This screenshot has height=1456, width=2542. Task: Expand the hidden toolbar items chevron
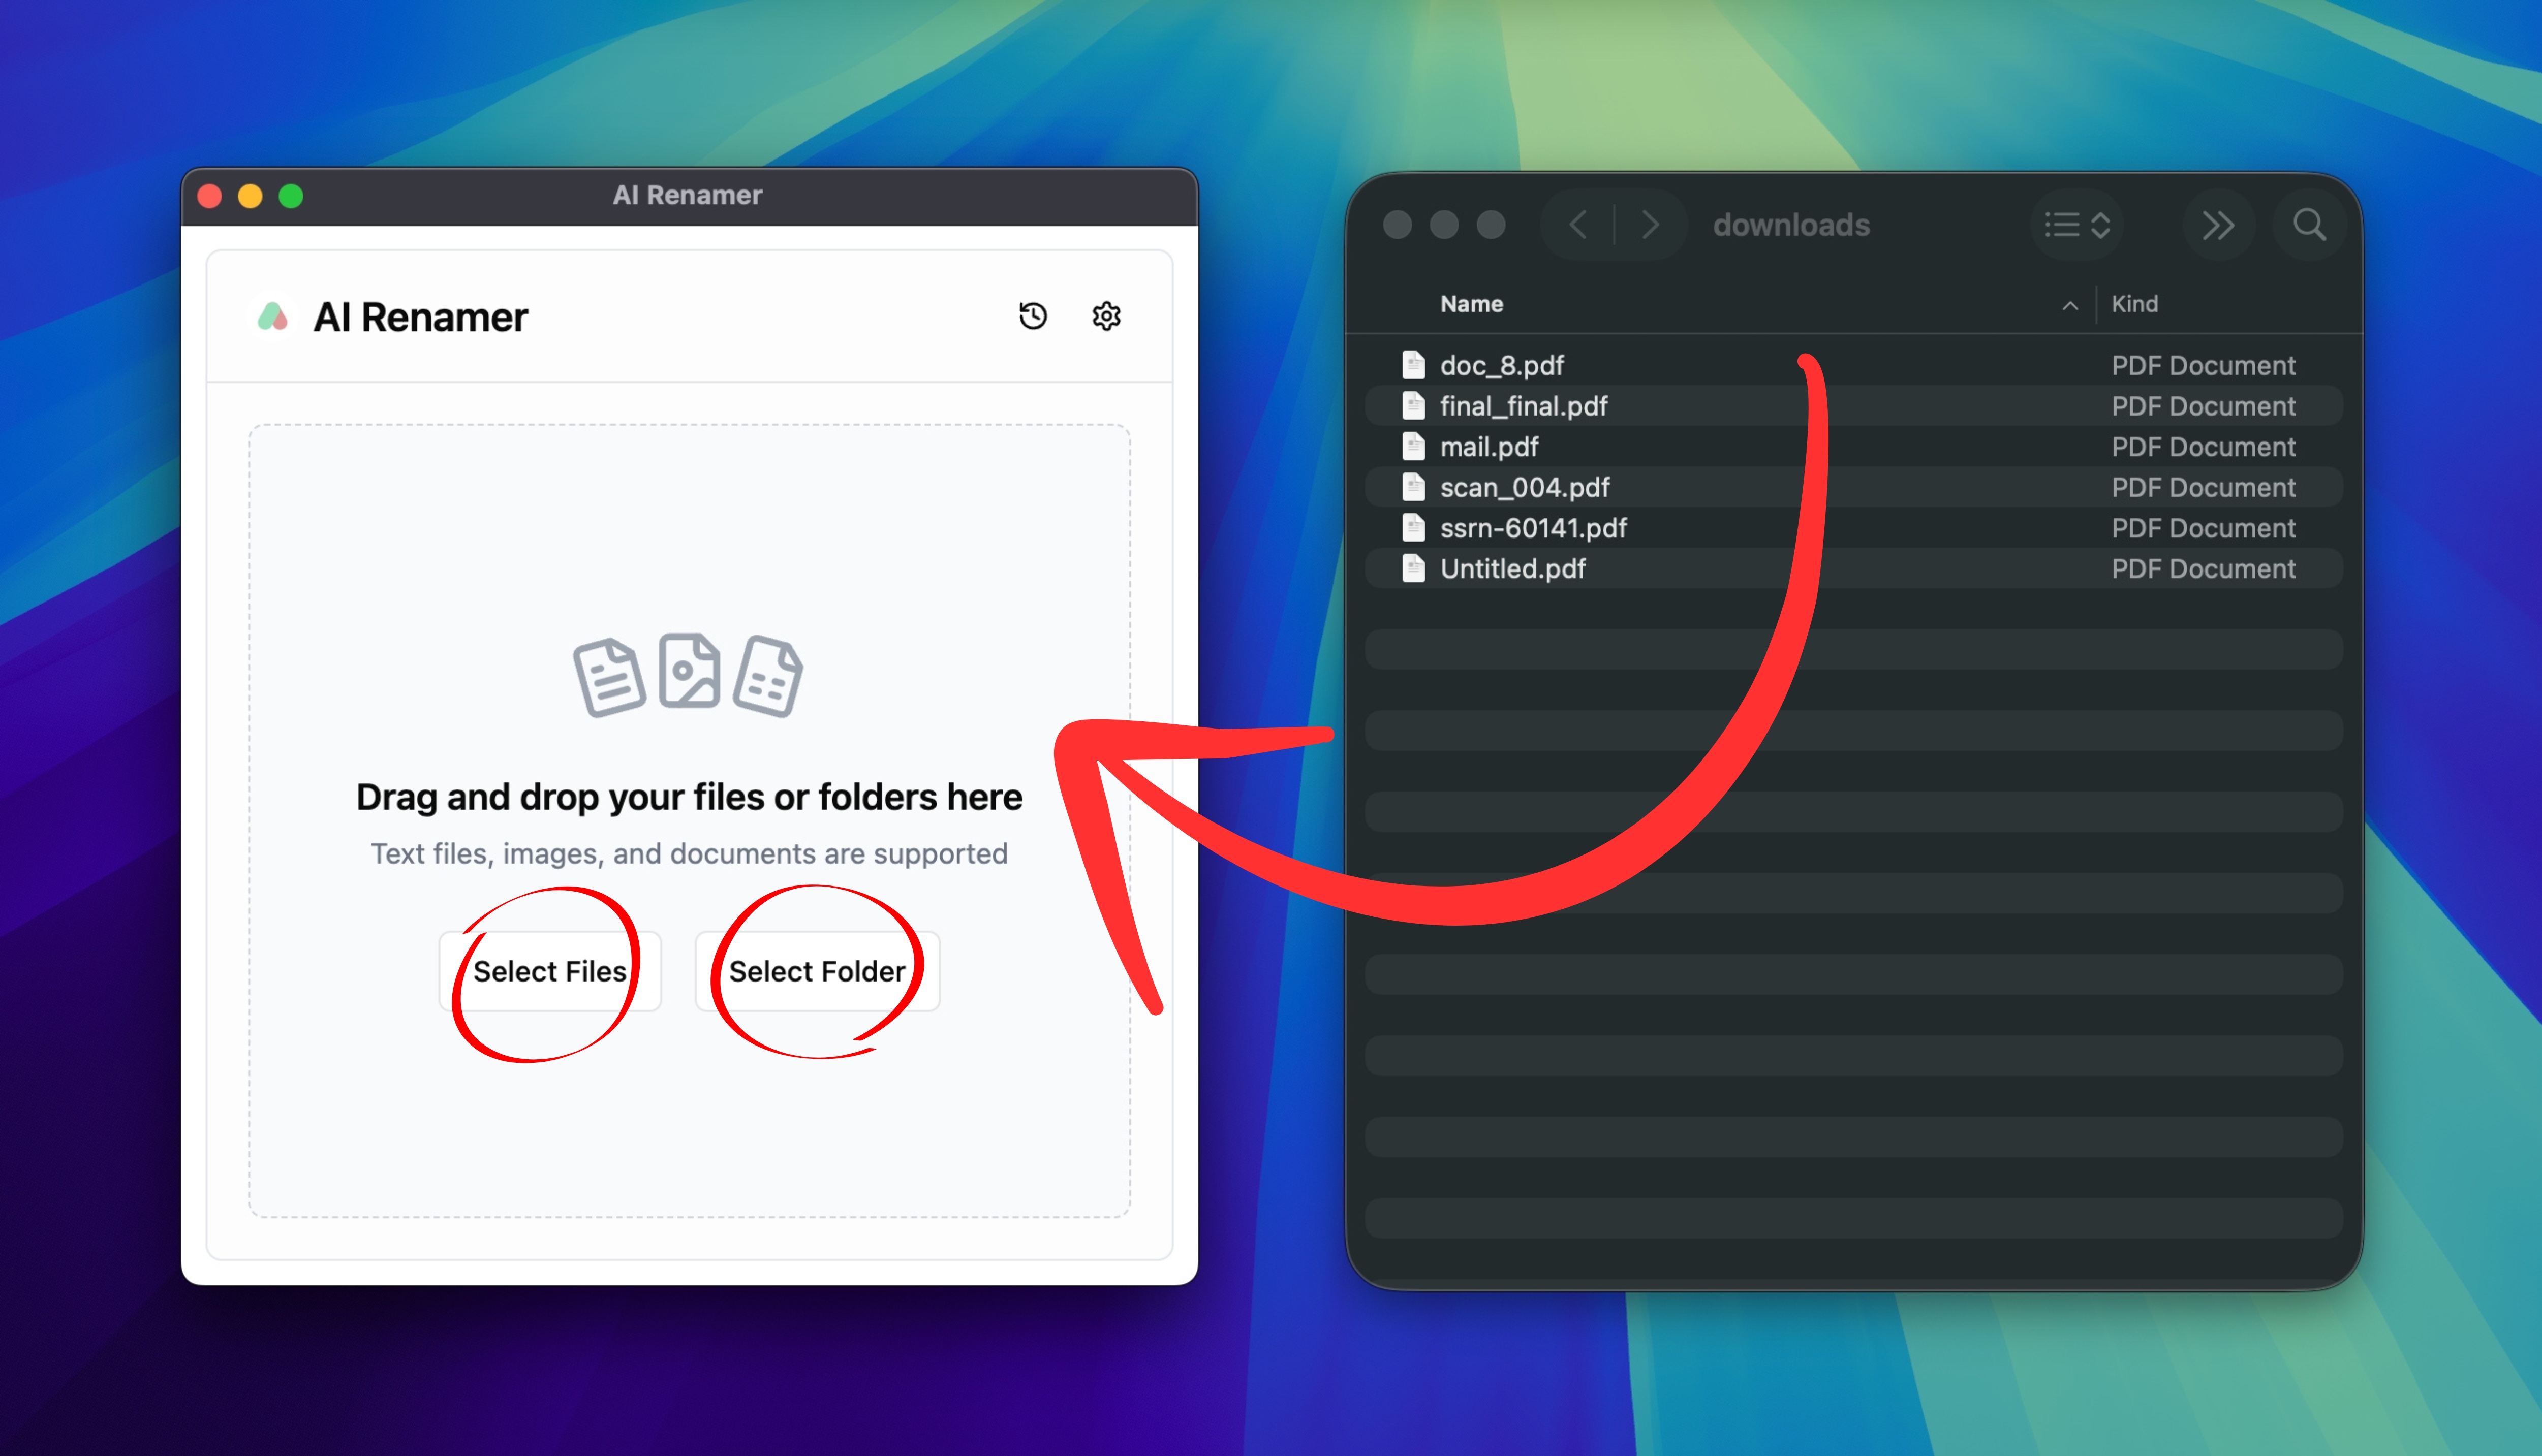2218,225
